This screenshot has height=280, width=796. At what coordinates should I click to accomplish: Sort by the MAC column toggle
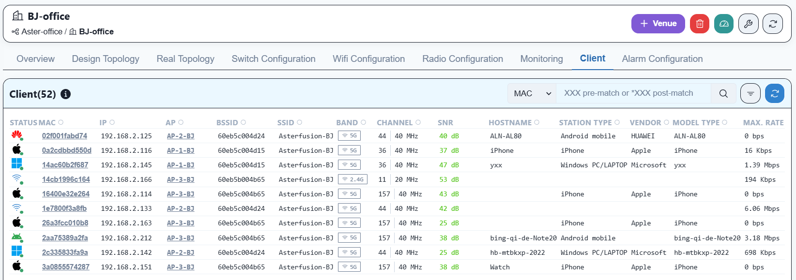61,122
